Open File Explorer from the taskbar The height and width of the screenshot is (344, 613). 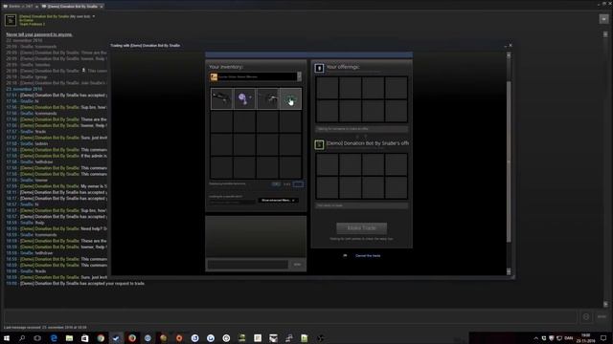coord(69,338)
